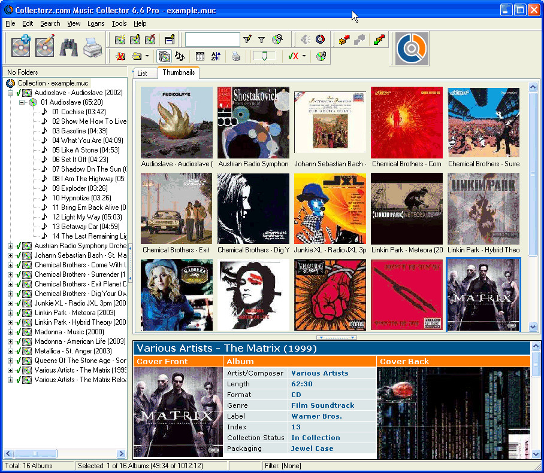
Task: Toggle green checkmark beside Audioslave - Audioslave album
Action: (x=19, y=93)
